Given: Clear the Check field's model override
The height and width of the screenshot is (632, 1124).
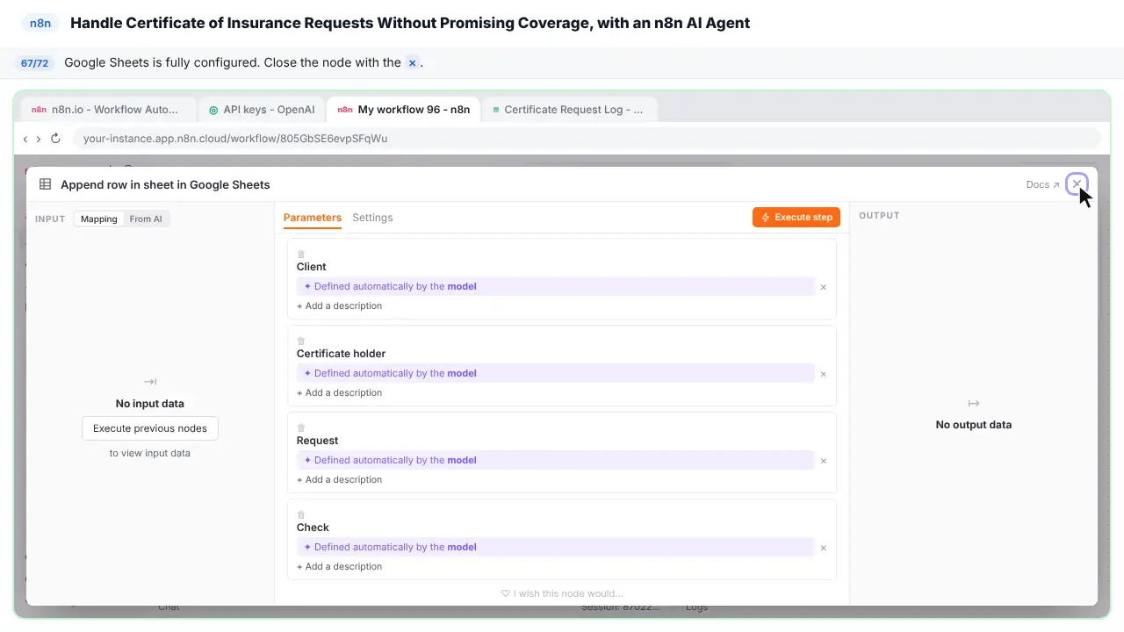Looking at the screenshot, I should [824, 548].
